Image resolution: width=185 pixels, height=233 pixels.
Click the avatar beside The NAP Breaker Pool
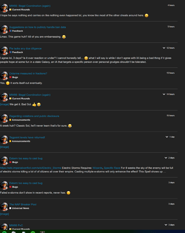pyautogui.click(x=4, y=206)
